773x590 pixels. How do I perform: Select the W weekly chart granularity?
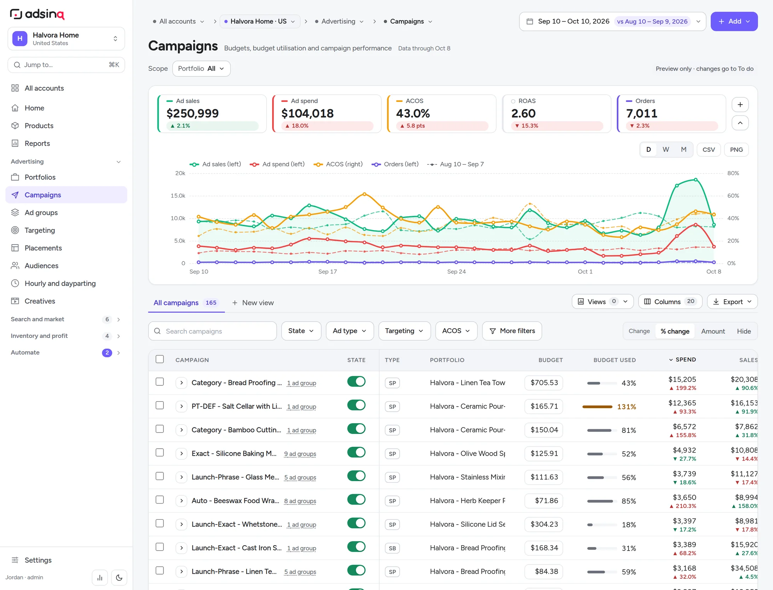(x=666, y=150)
